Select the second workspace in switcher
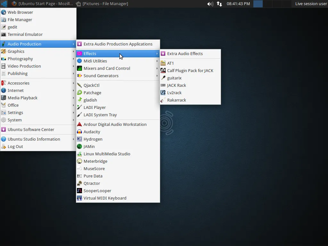 (267, 4)
